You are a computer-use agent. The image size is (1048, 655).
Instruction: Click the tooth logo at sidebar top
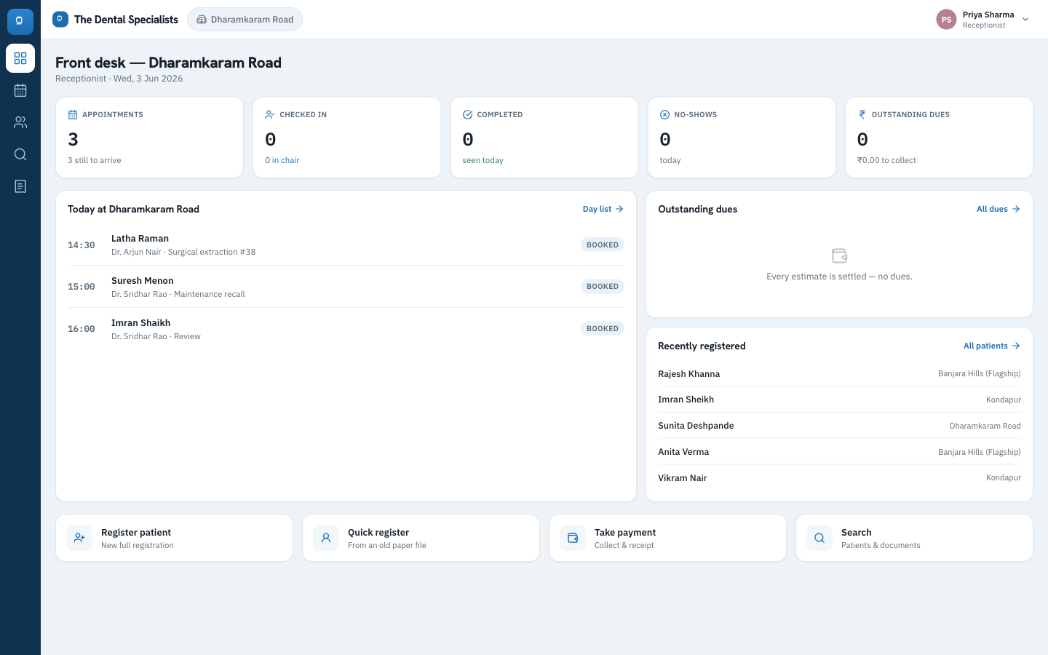(20, 21)
